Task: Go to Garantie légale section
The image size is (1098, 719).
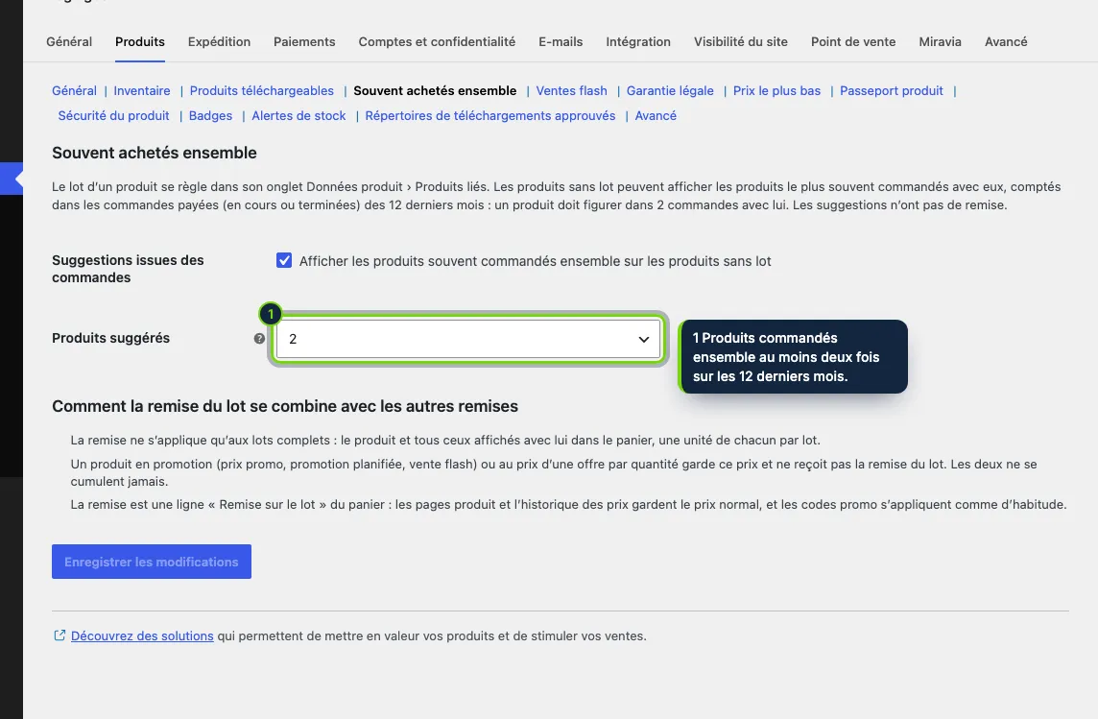Action: tap(670, 90)
